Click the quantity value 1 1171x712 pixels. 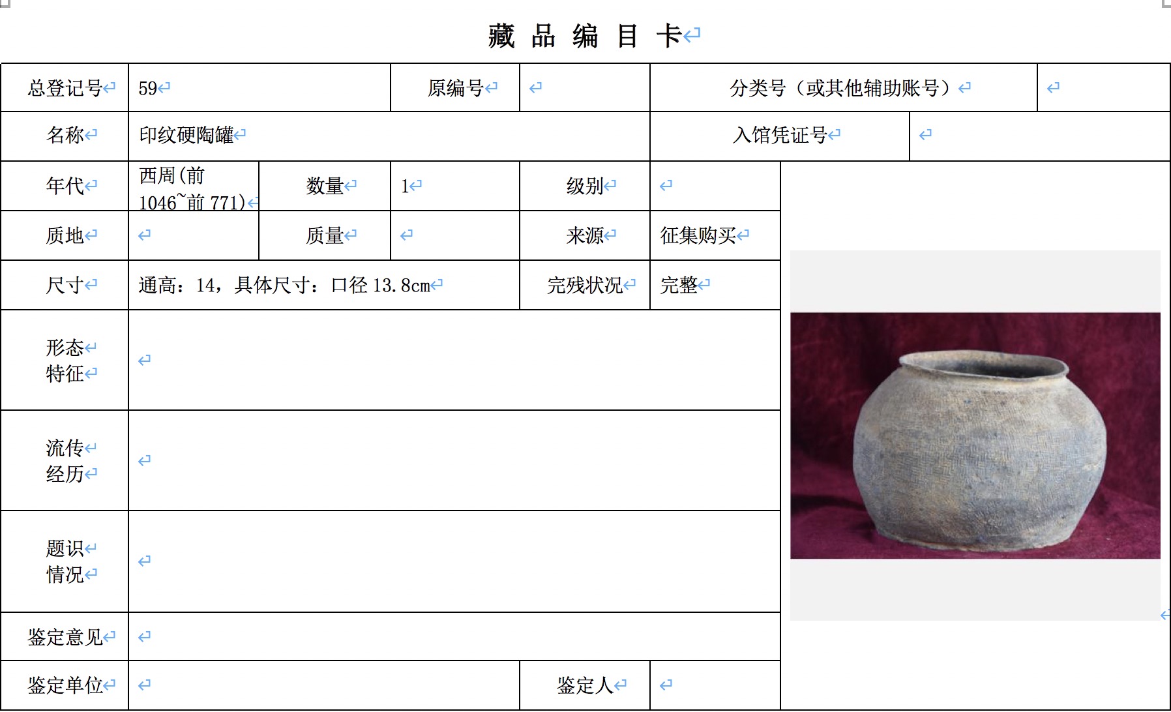click(x=405, y=186)
